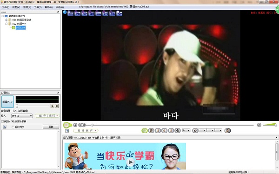This screenshot has height=174, width=279.
Task: Click the large blue record F11 button
Action: [x=7, y=102]
